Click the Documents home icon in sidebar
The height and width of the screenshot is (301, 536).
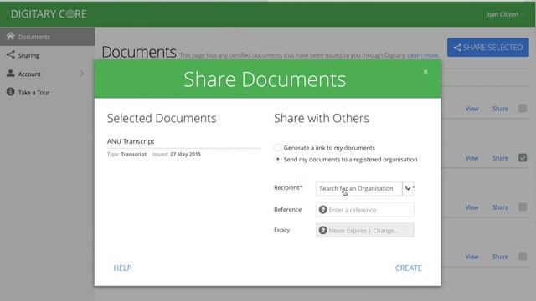pyautogui.click(x=11, y=36)
